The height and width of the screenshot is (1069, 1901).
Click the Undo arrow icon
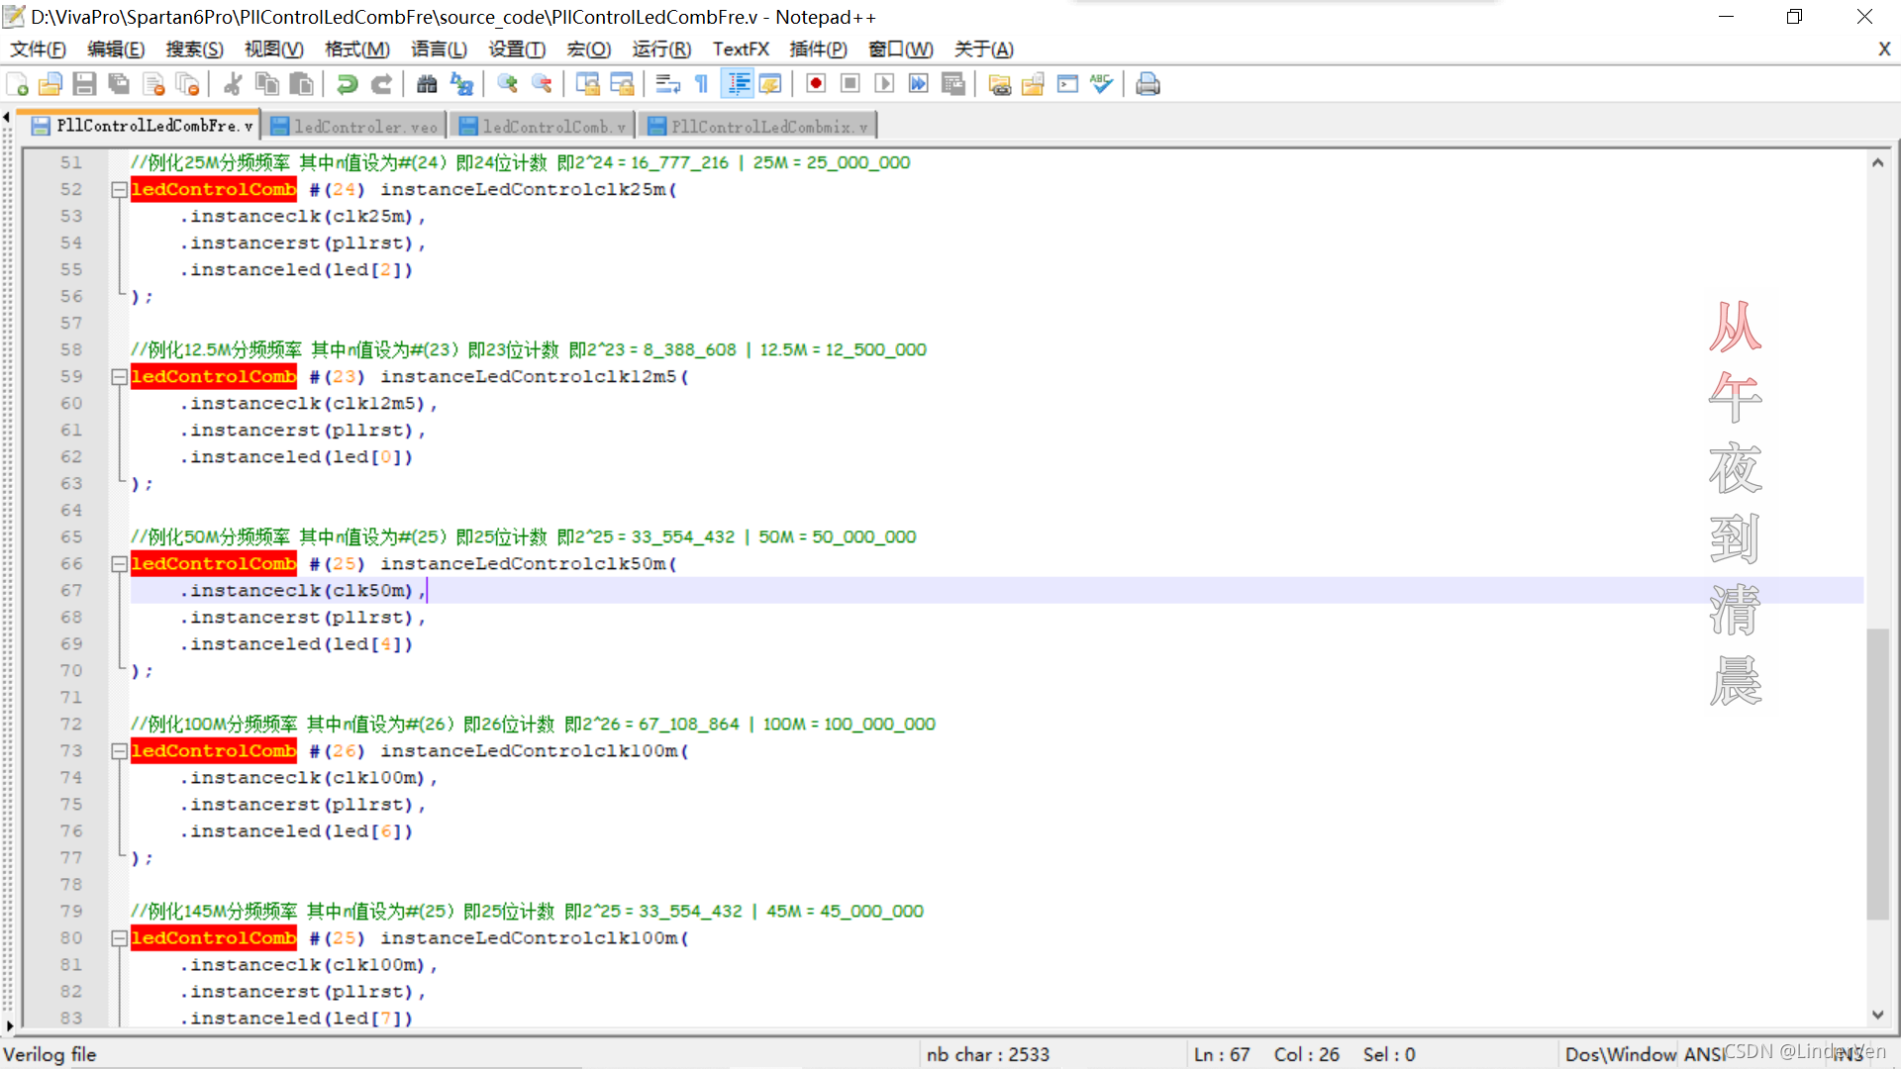point(347,84)
